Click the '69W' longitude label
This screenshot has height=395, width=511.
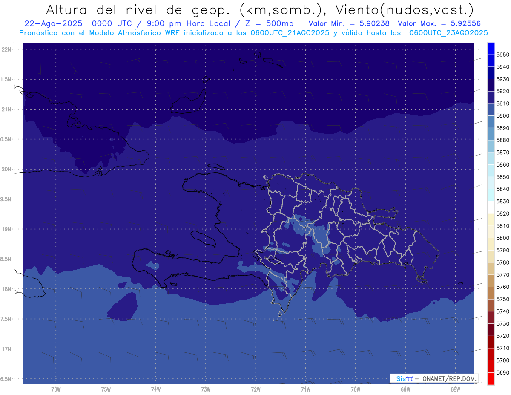[x=405, y=389]
